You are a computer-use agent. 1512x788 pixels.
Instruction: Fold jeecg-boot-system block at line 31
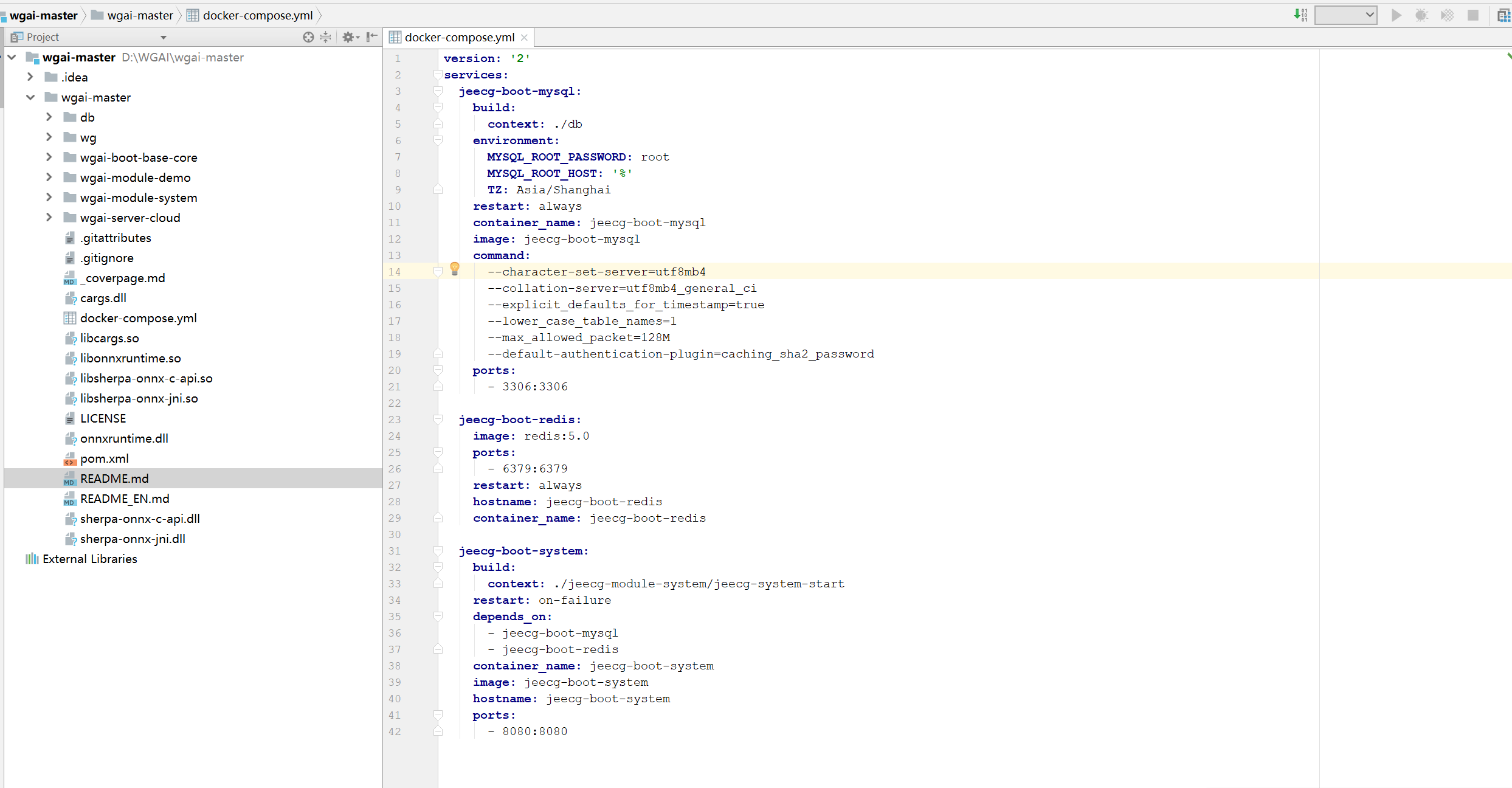(438, 551)
